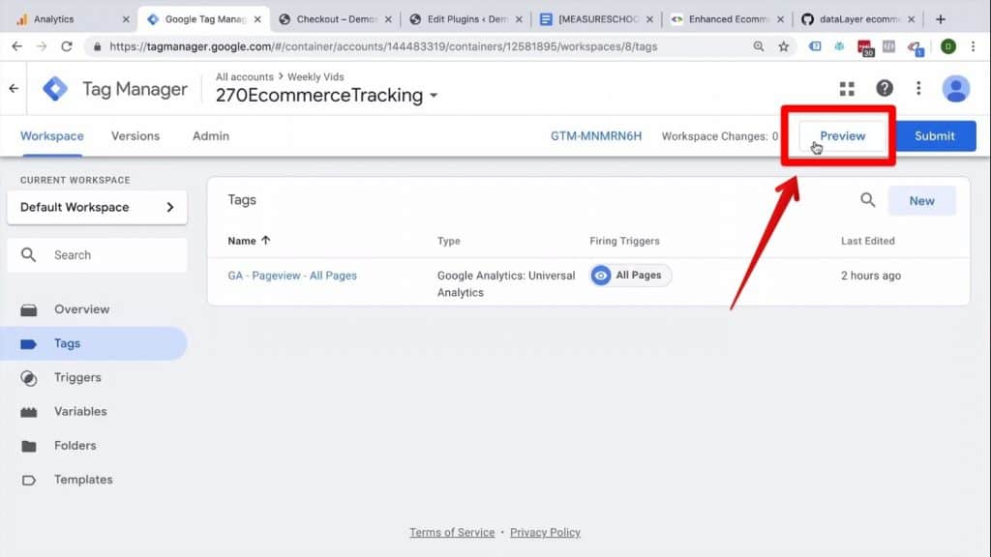Expand the 270EcommerceTracking container dropdown
The height and width of the screenshot is (557, 991).
434,96
